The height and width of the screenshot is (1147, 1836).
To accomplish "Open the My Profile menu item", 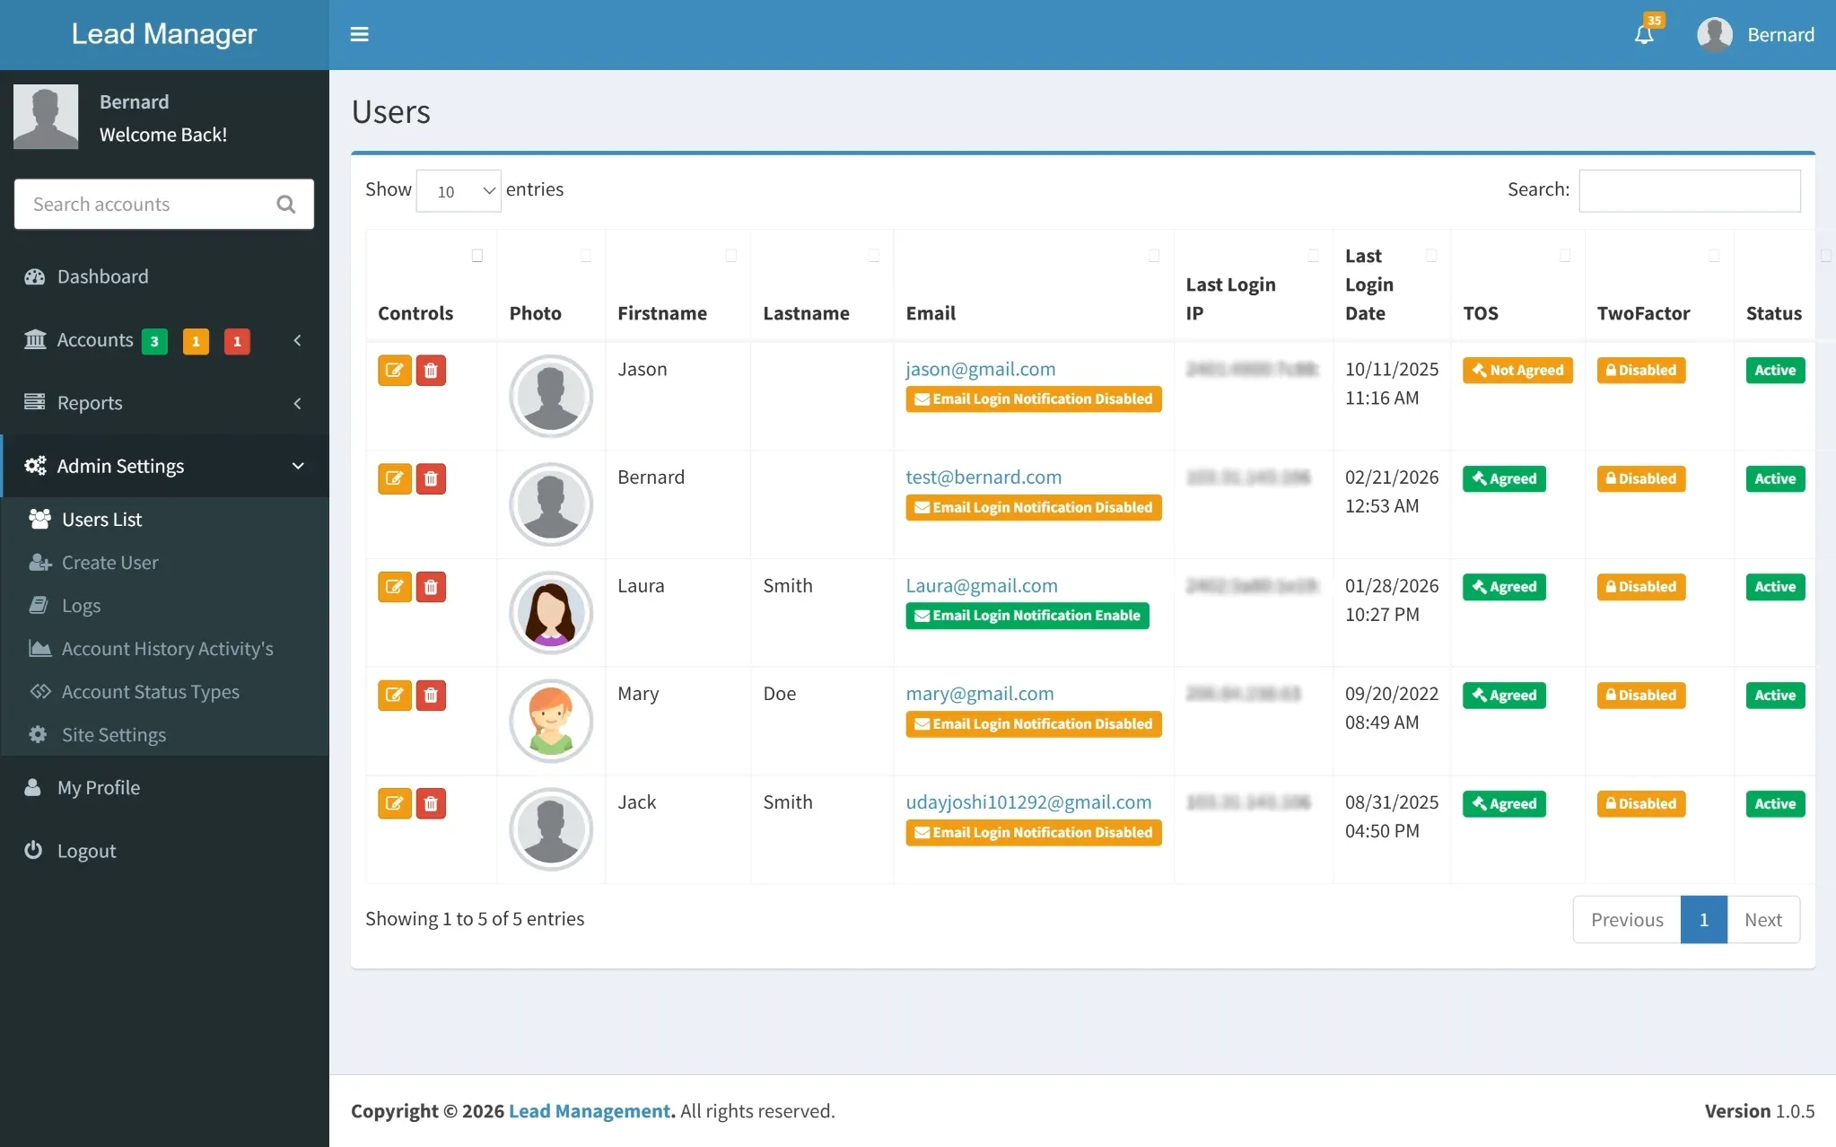I will (164, 787).
